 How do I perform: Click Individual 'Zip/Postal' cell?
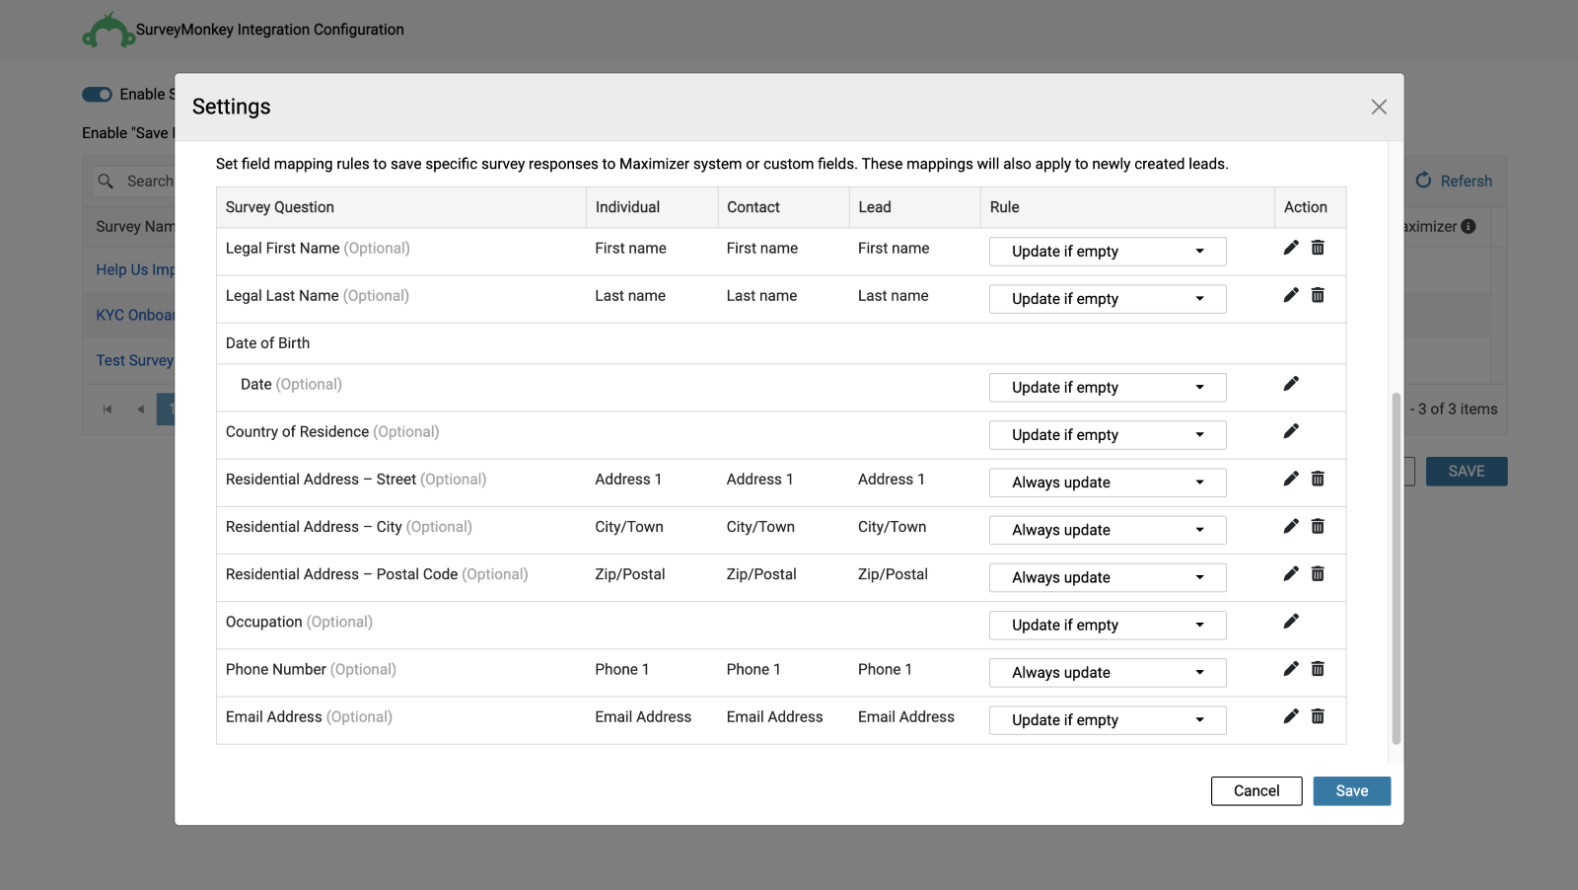coord(630,574)
